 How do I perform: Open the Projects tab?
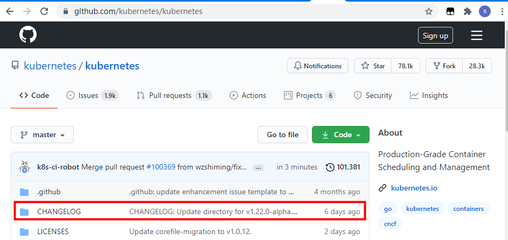pos(310,95)
